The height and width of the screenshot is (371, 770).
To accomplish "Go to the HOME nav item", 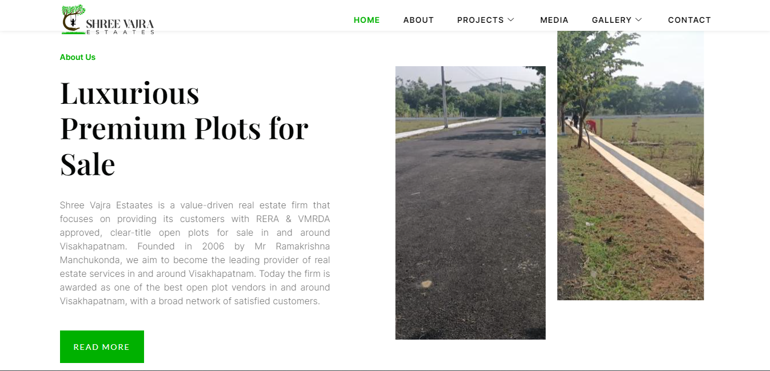I will pos(367,20).
